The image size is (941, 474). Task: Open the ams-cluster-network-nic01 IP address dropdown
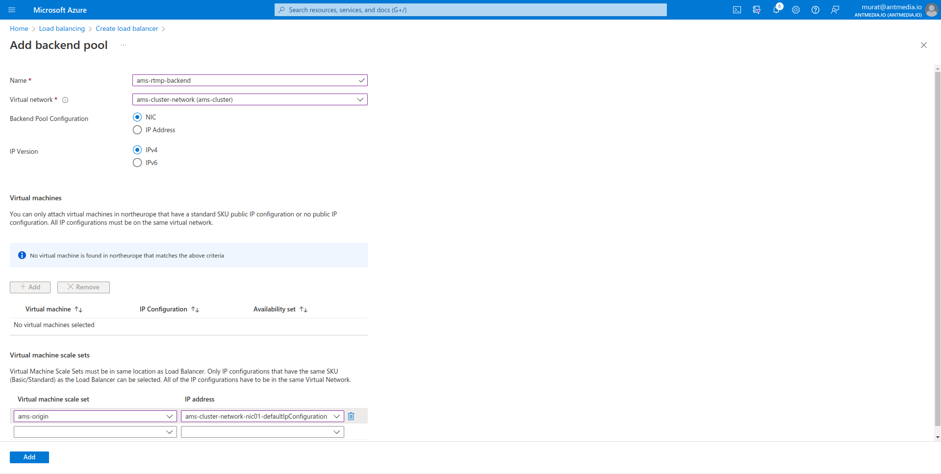(262, 416)
